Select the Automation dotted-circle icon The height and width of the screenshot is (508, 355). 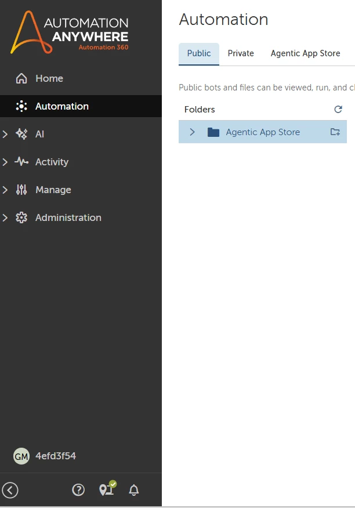pos(21,106)
